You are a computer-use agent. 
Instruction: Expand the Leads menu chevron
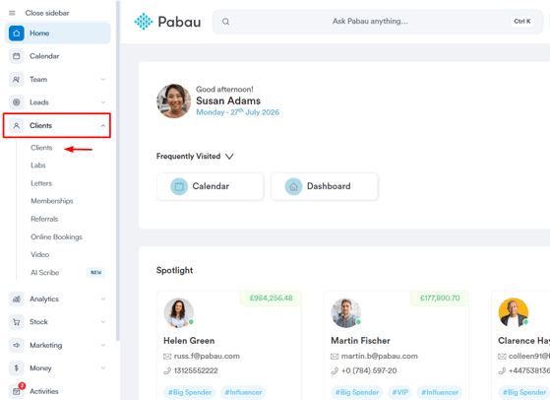103,102
